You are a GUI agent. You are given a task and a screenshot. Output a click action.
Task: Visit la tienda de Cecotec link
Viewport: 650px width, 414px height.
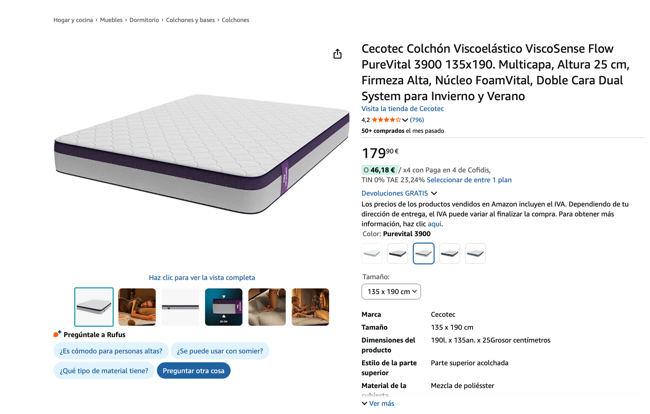click(402, 109)
